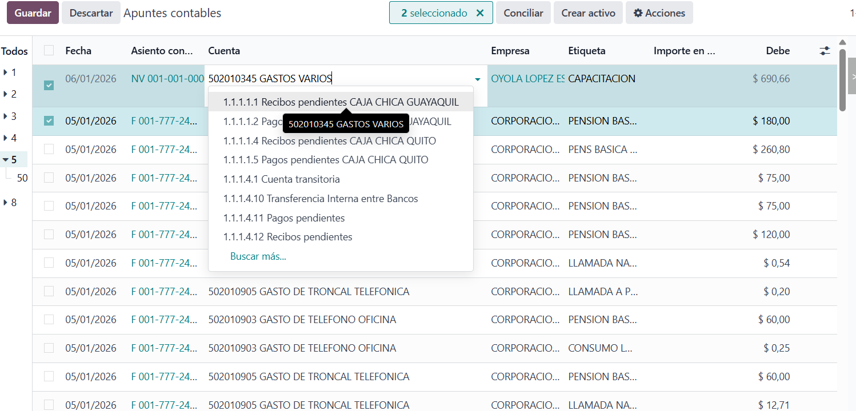856x411 pixels.
Task: Click the Guardar button
Action: [33, 13]
